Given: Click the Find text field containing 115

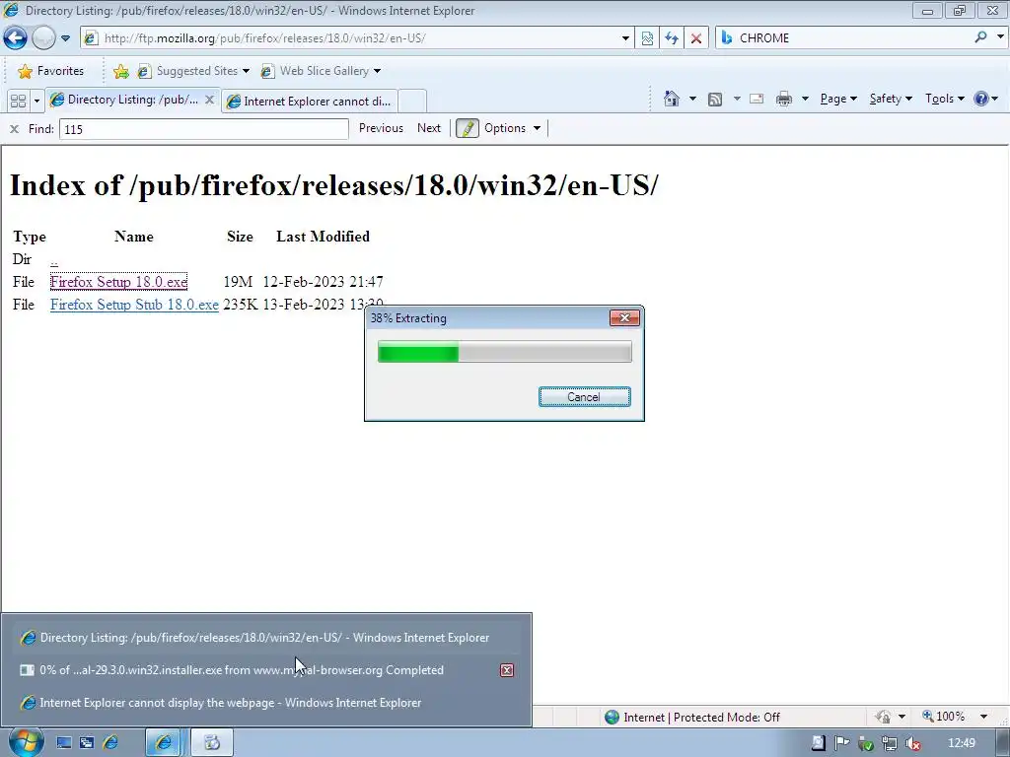Looking at the screenshot, I should click(203, 129).
